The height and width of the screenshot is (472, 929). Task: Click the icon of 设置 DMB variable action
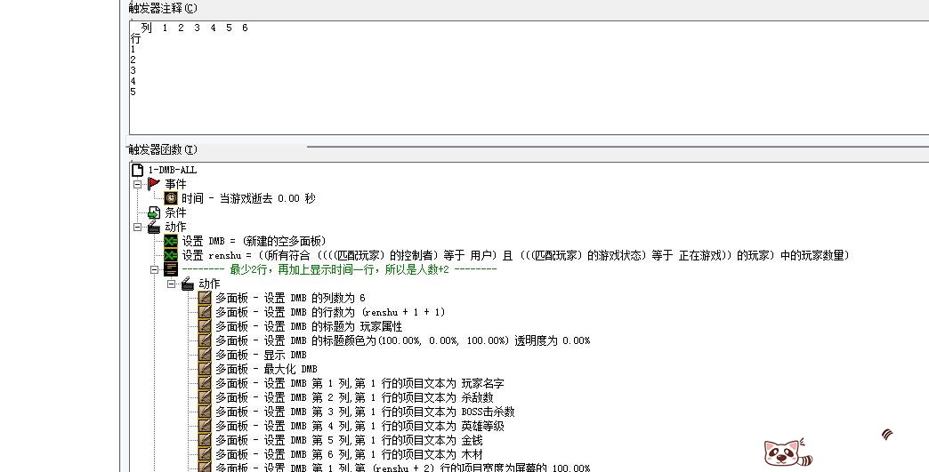pos(171,241)
